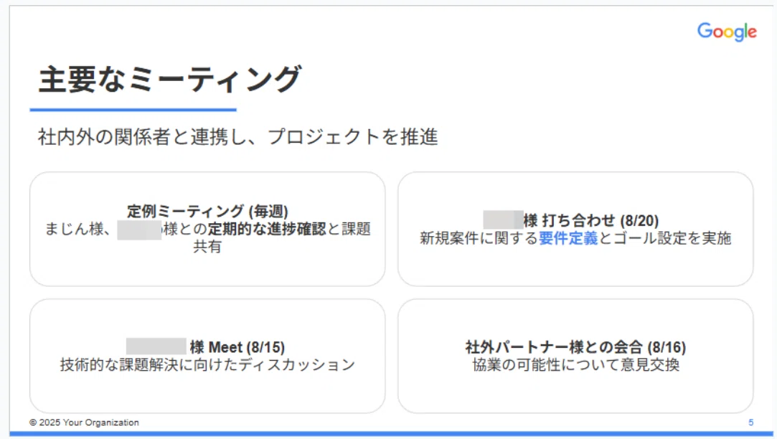The height and width of the screenshot is (439, 777).
Task: Select the 協業の可能性について意見交換 text
Action: click(575, 364)
